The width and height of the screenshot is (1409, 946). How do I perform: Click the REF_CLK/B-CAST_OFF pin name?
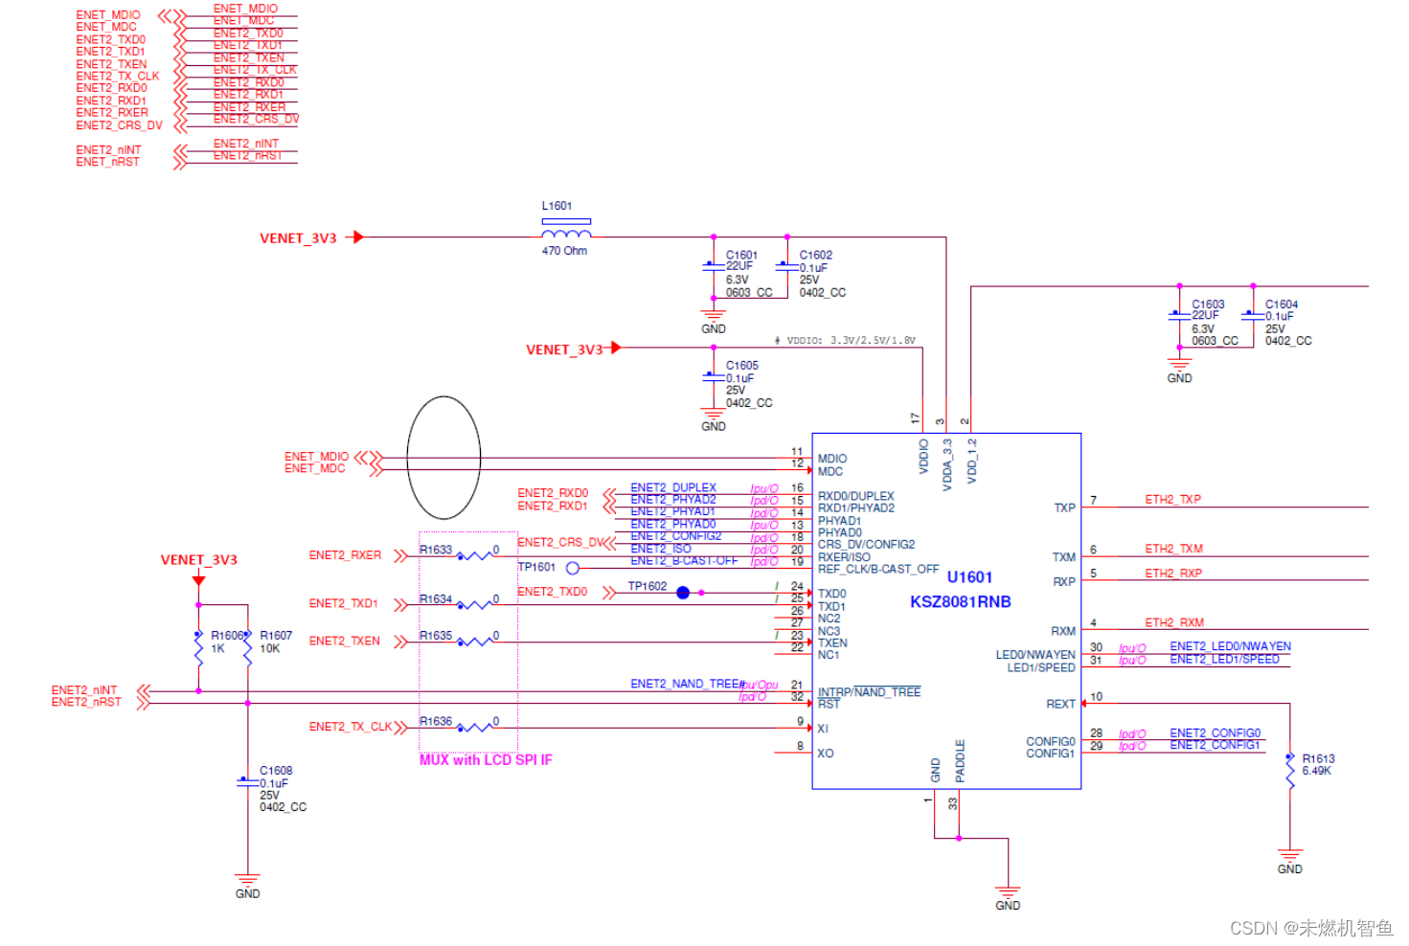[x=878, y=570]
